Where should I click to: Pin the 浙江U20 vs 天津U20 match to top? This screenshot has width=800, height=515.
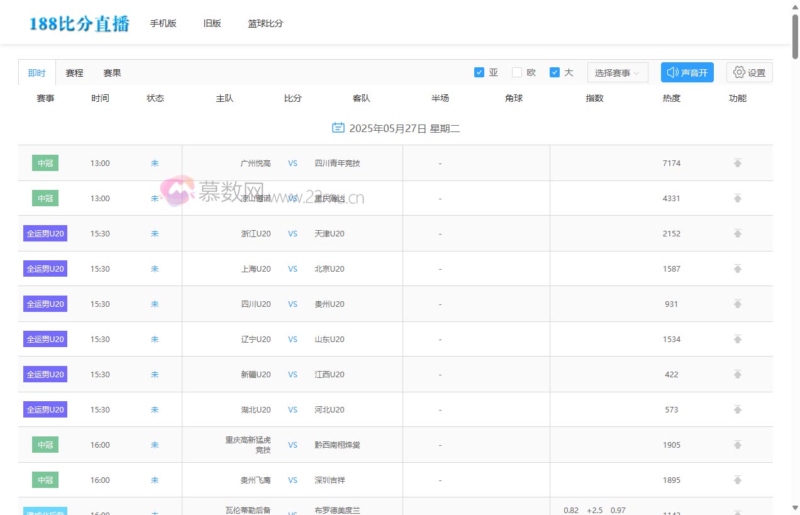coord(737,233)
